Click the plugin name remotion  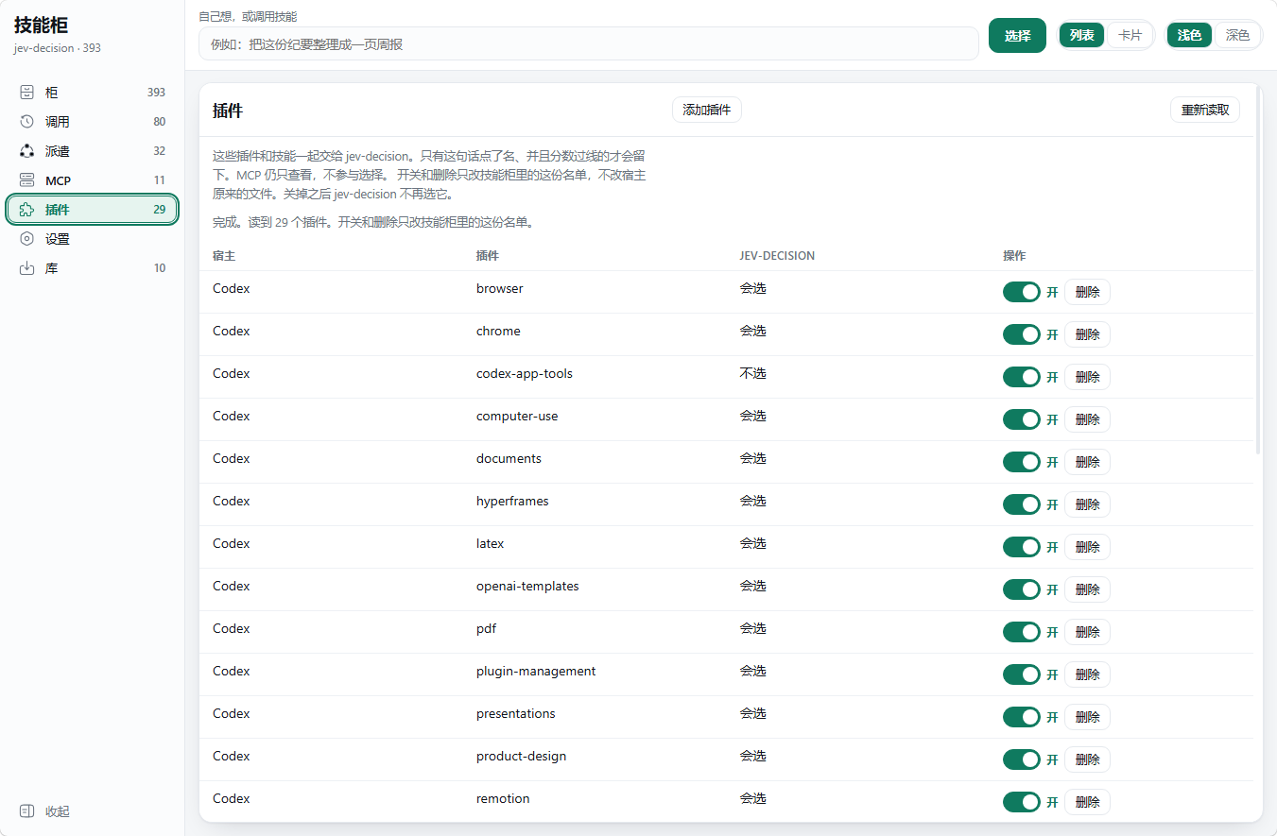click(x=503, y=798)
